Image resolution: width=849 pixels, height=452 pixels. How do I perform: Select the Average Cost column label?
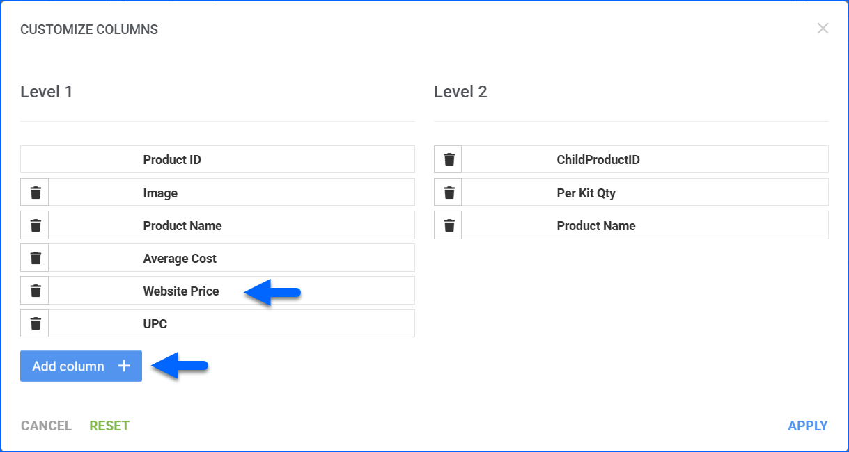click(180, 259)
